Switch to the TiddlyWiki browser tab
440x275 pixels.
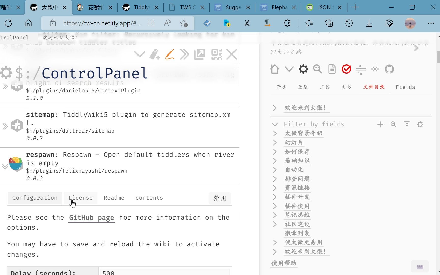[x=140, y=7]
